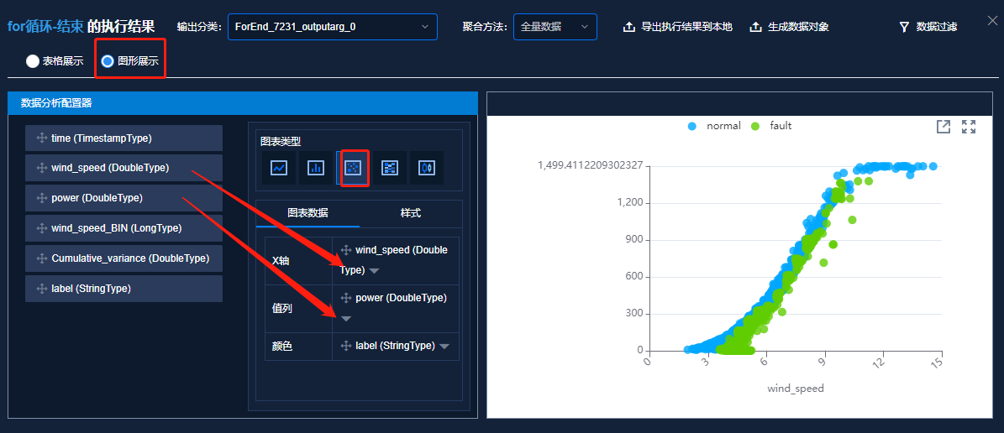Click the 数据分析配置器 panel header
Image resolution: width=1004 pixels, height=433 pixels.
(x=243, y=103)
